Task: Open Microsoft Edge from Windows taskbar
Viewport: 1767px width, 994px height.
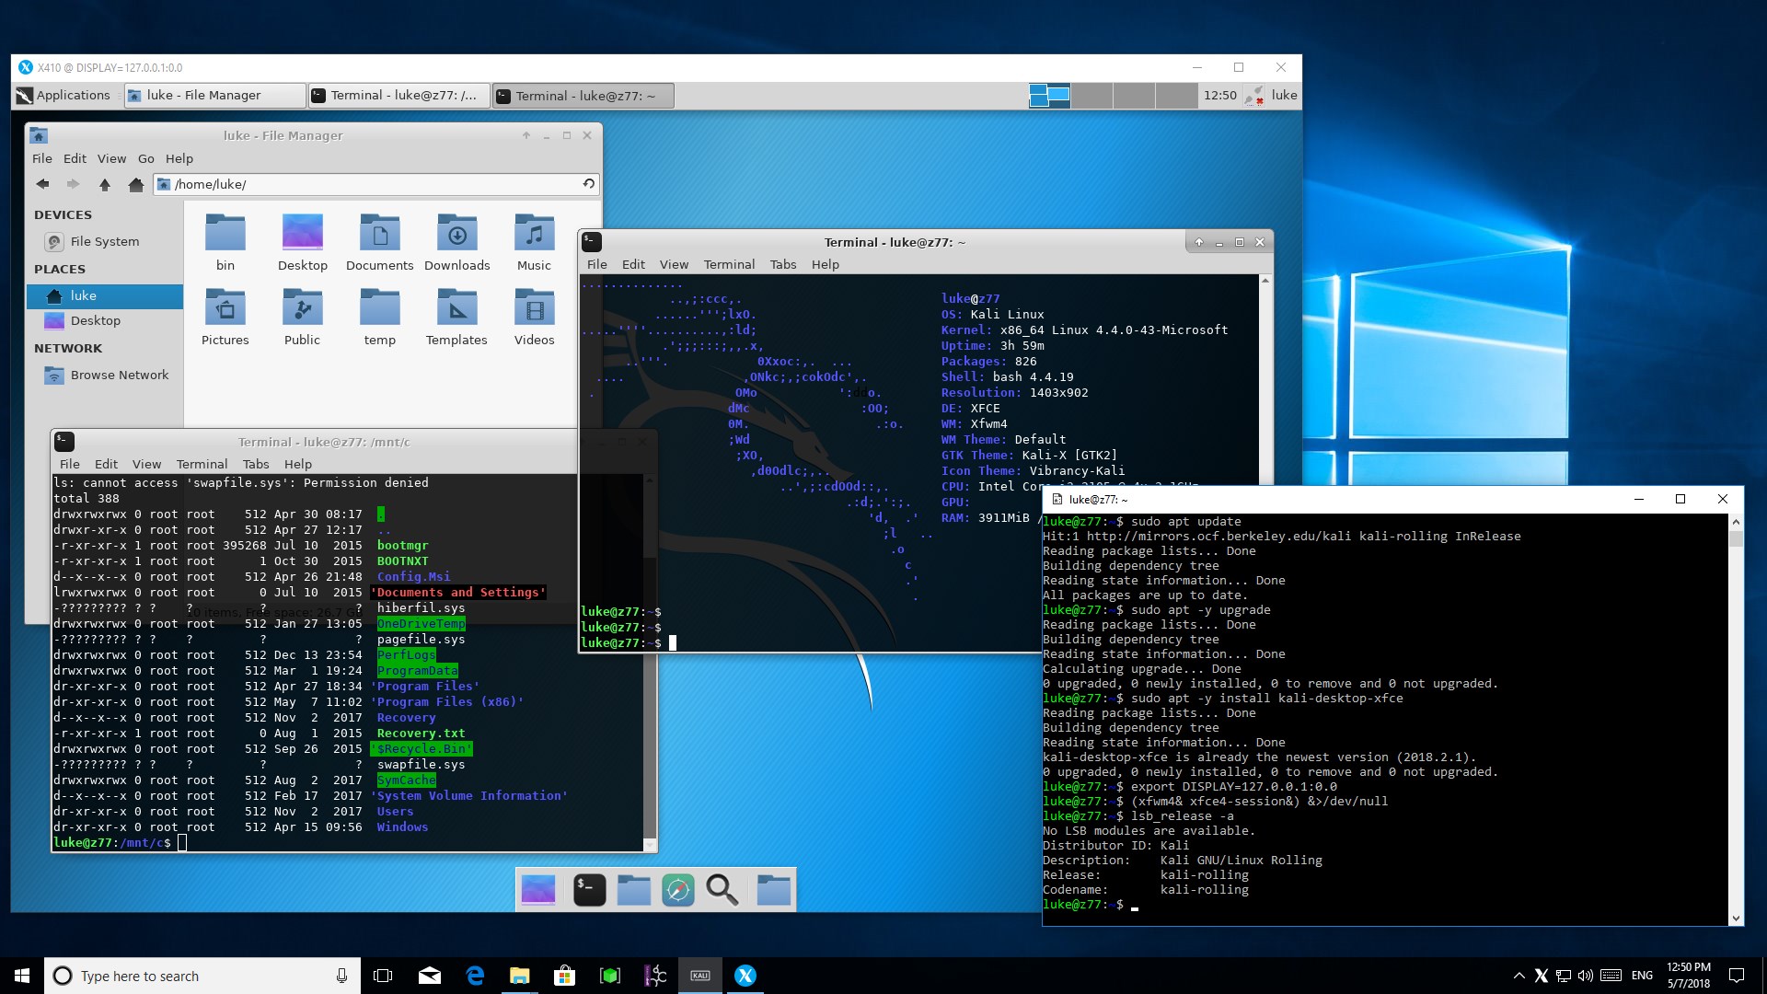Action: (x=475, y=976)
